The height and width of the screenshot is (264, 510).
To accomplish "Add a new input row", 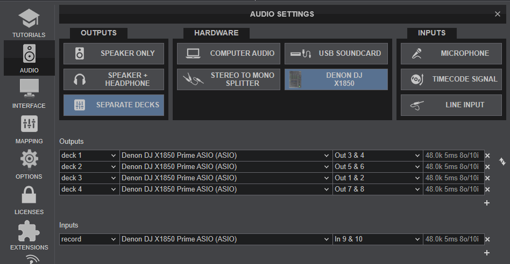I will pyautogui.click(x=487, y=253).
